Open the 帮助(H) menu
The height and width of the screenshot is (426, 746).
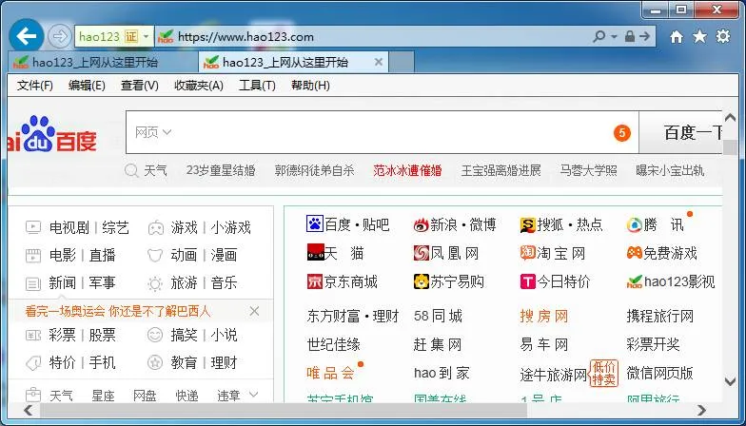[x=310, y=86]
